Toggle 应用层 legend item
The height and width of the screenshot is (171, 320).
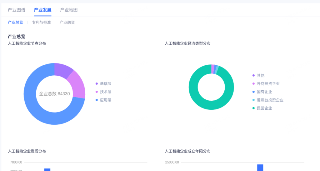(x=105, y=100)
